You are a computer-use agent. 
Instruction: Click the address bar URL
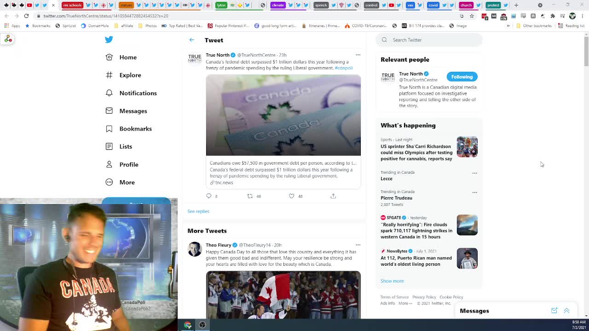[x=106, y=16]
